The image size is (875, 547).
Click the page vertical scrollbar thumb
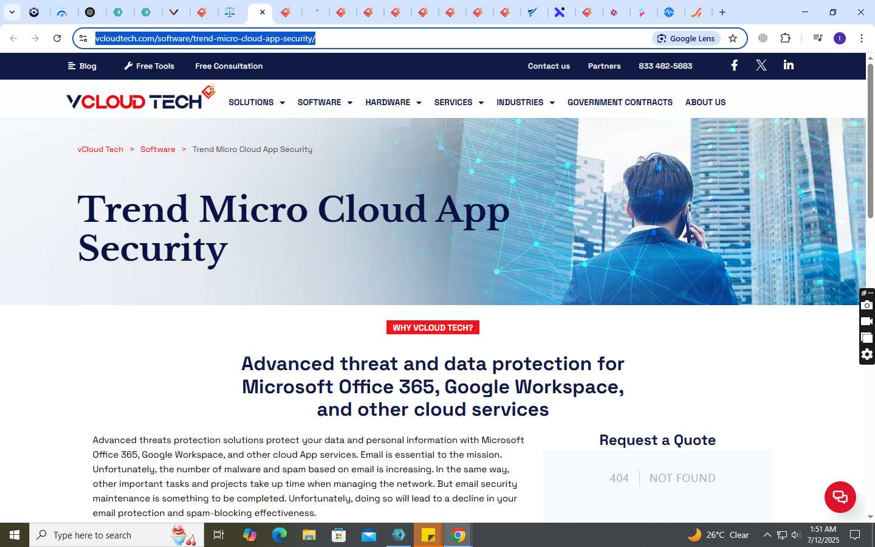[870, 140]
